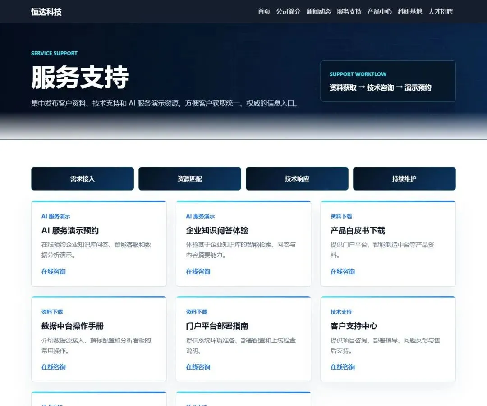The width and height of the screenshot is (487, 406).
Task: Open the 门户平台部署指南 card title
Action: (x=217, y=326)
